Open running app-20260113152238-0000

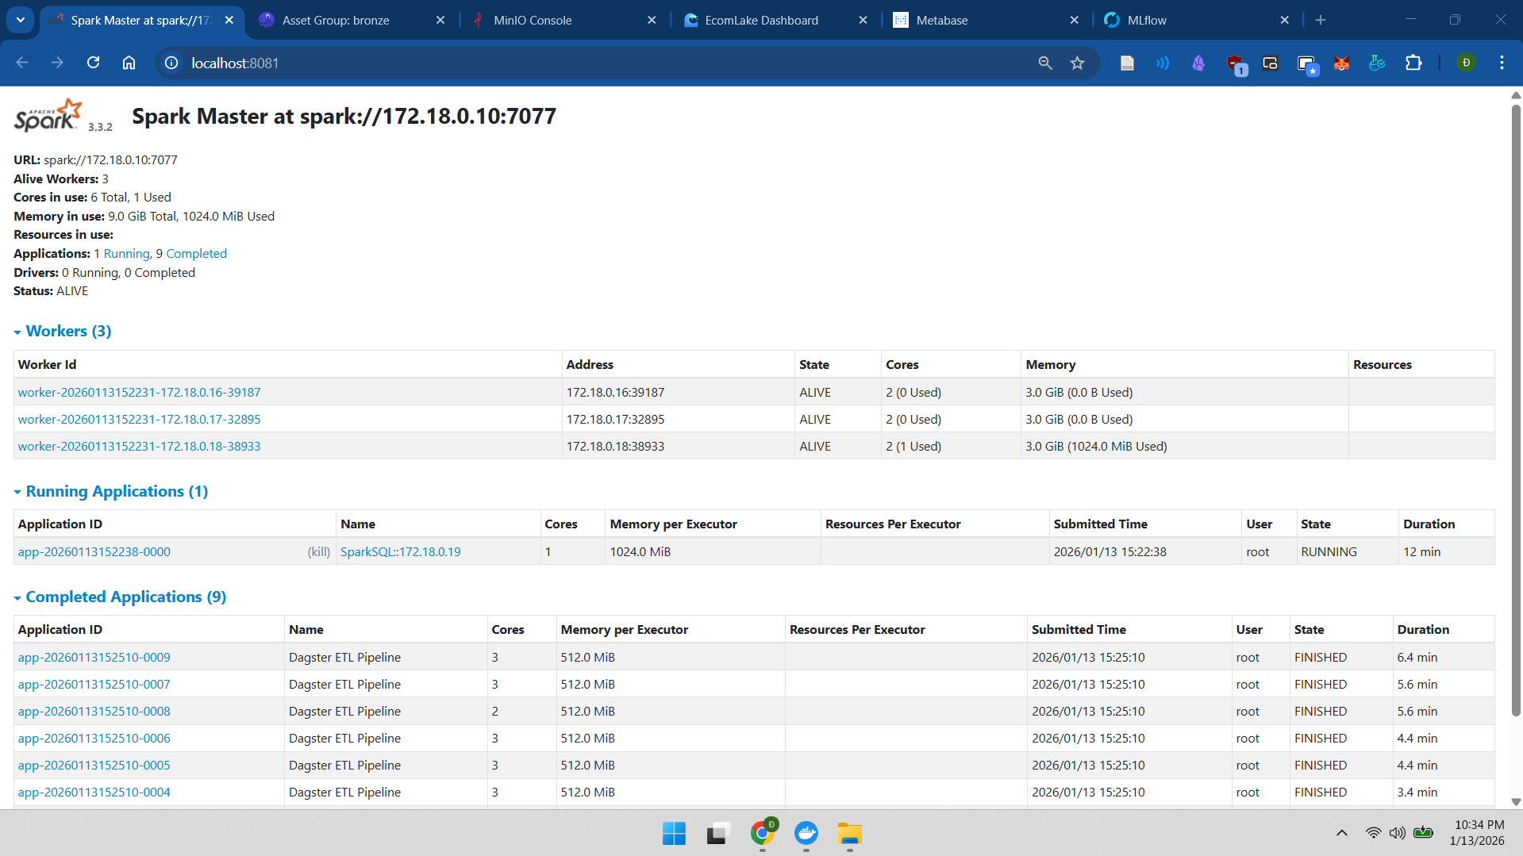[x=94, y=551]
